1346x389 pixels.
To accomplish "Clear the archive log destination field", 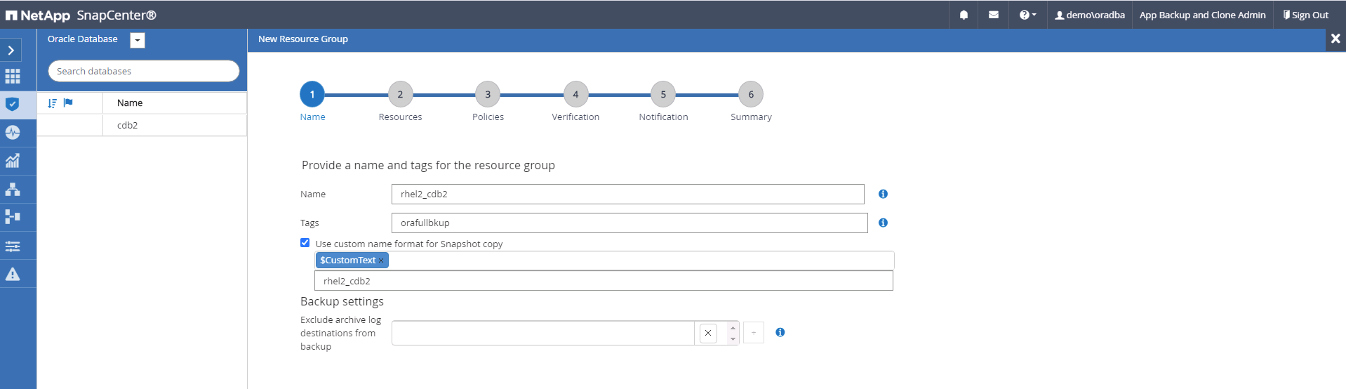I will tap(708, 333).
